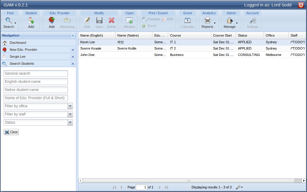Sort by Name (Native) column
Viewport: 307px width, 192px height.
pos(134,36)
